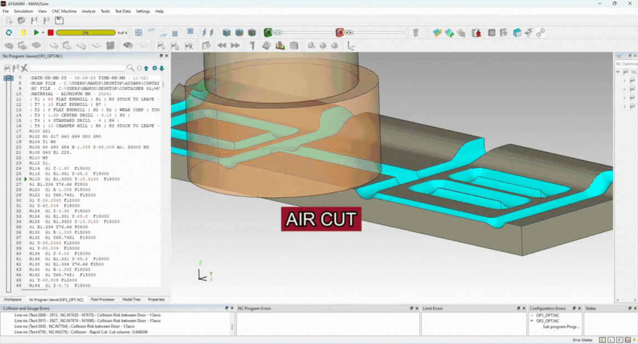Image resolution: width=638 pixels, height=344 pixels.
Task: Stop the simulation with the red button
Action: point(50,33)
